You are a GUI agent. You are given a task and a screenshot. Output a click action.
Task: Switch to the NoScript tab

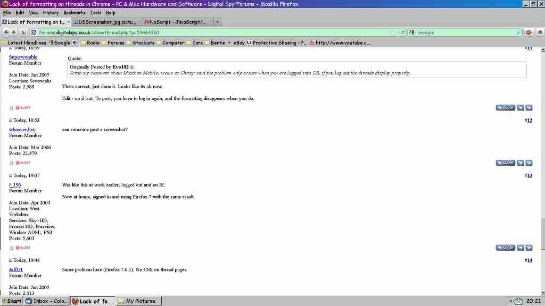click(177, 22)
